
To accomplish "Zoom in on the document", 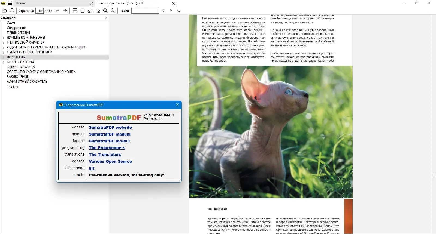I will point(113,11).
